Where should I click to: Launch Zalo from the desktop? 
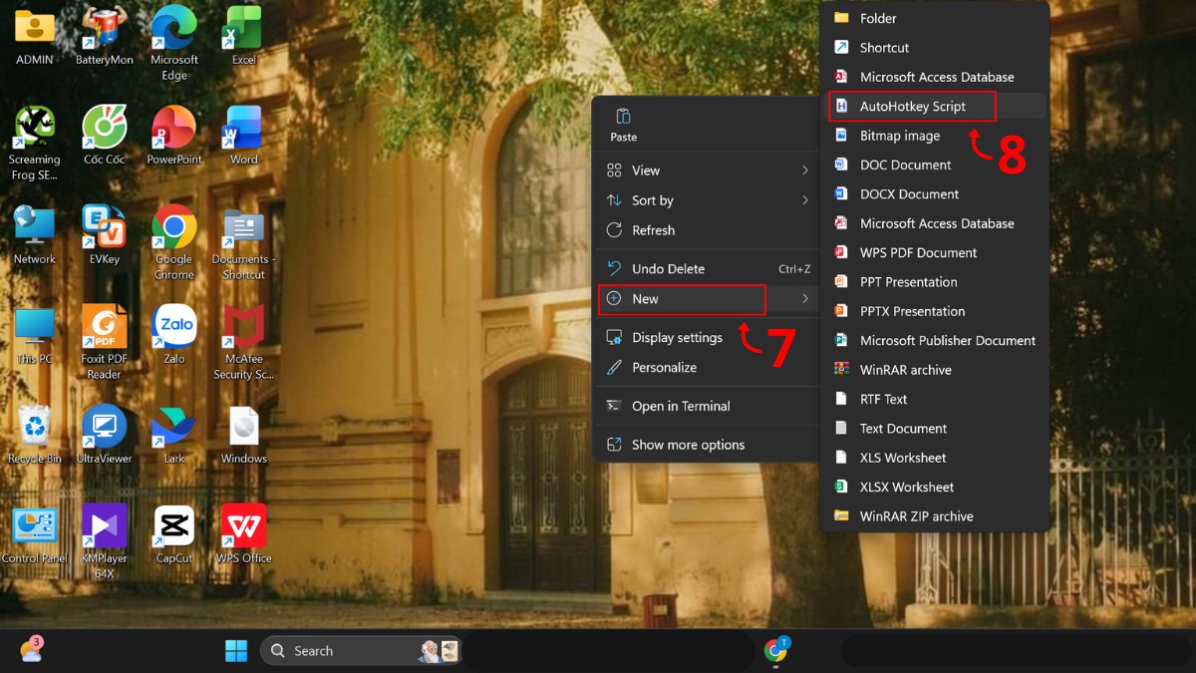[x=173, y=329]
